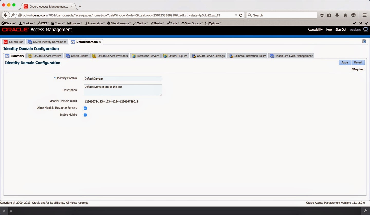Open the Miscellaneous dropdown menu

[119, 23]
